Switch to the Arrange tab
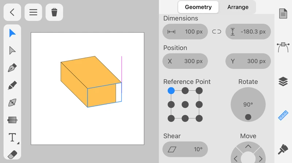Viewport: 292px width, 163px height. (238, 7)
